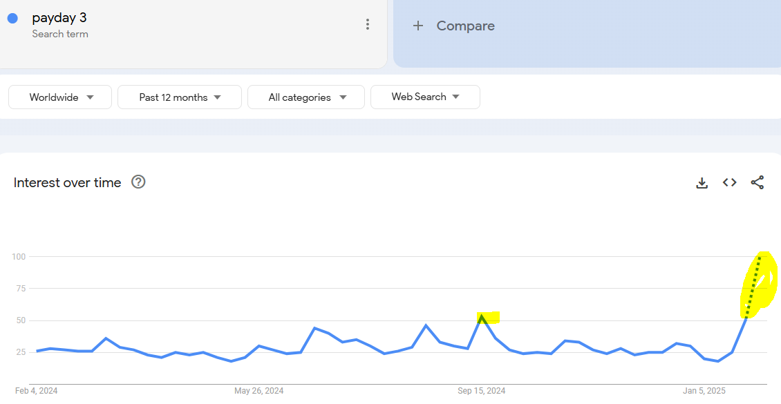Click the Interest over time heading
Viewport: 781px width, 404px height.
pos(68,182)
